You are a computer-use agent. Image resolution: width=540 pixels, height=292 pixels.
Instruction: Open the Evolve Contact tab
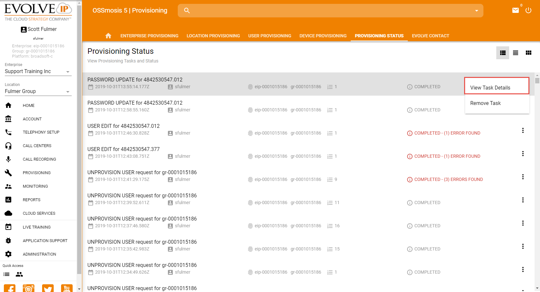coord(430,36)
